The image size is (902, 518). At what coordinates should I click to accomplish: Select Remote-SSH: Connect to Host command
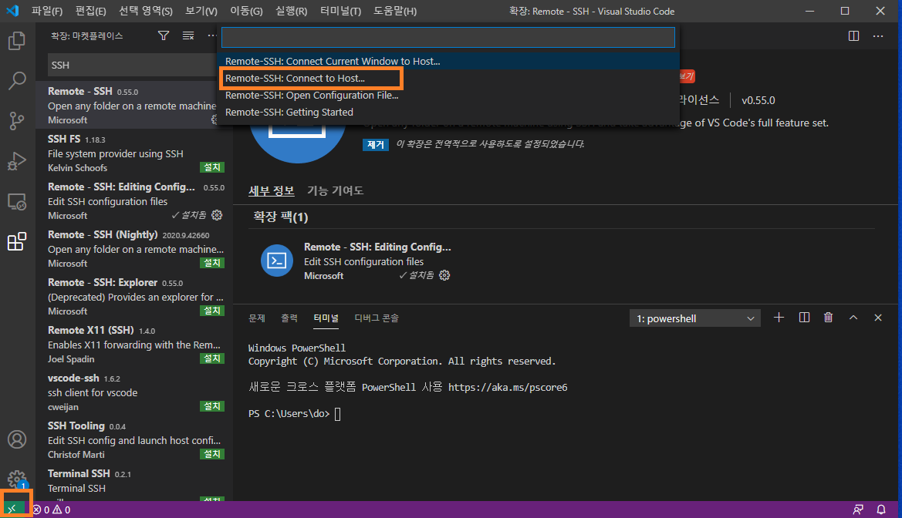[x=448, y=78]
